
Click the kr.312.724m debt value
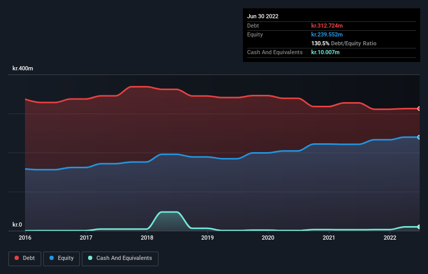pos(327,26)
